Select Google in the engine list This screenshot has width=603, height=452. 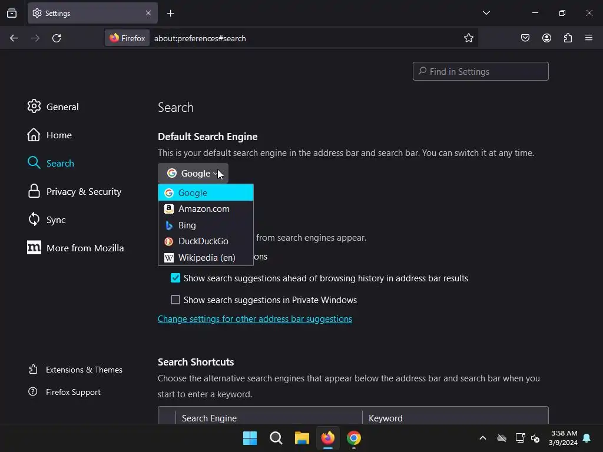[206, 192]
